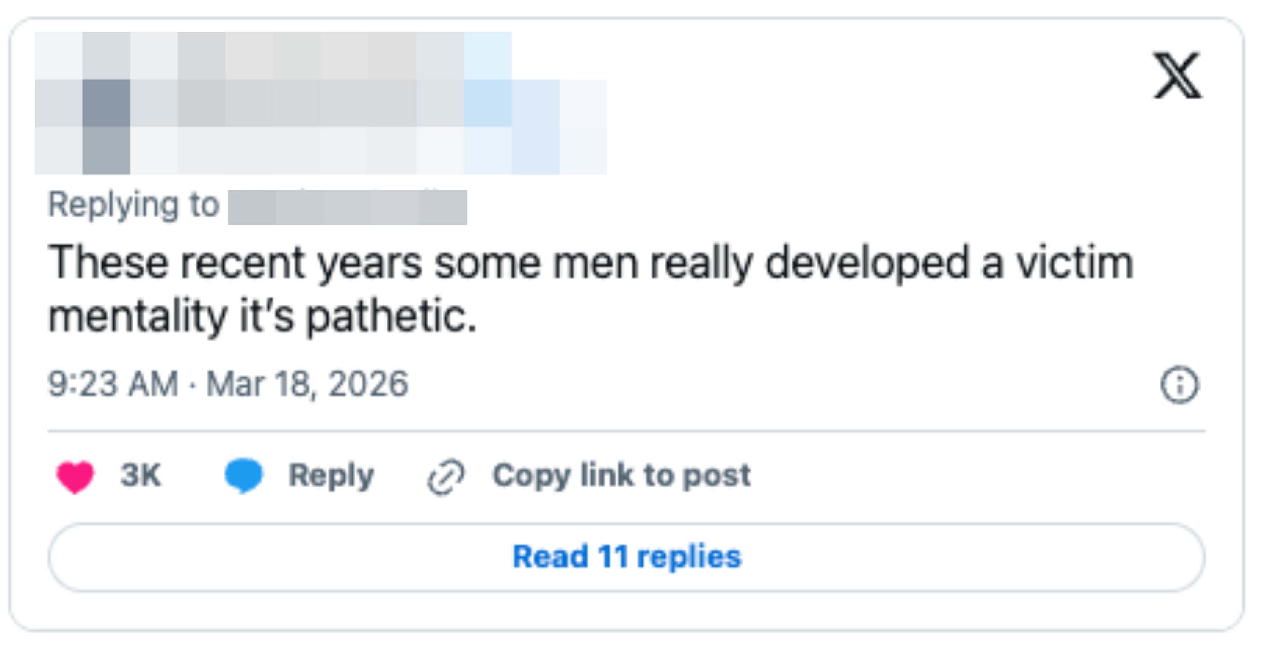The image size is (1270, 660).
Task: Click the X logo icon
Action: [1177, 76]
